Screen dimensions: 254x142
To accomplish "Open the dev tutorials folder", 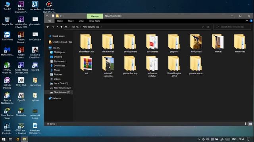I will point(108,43).
